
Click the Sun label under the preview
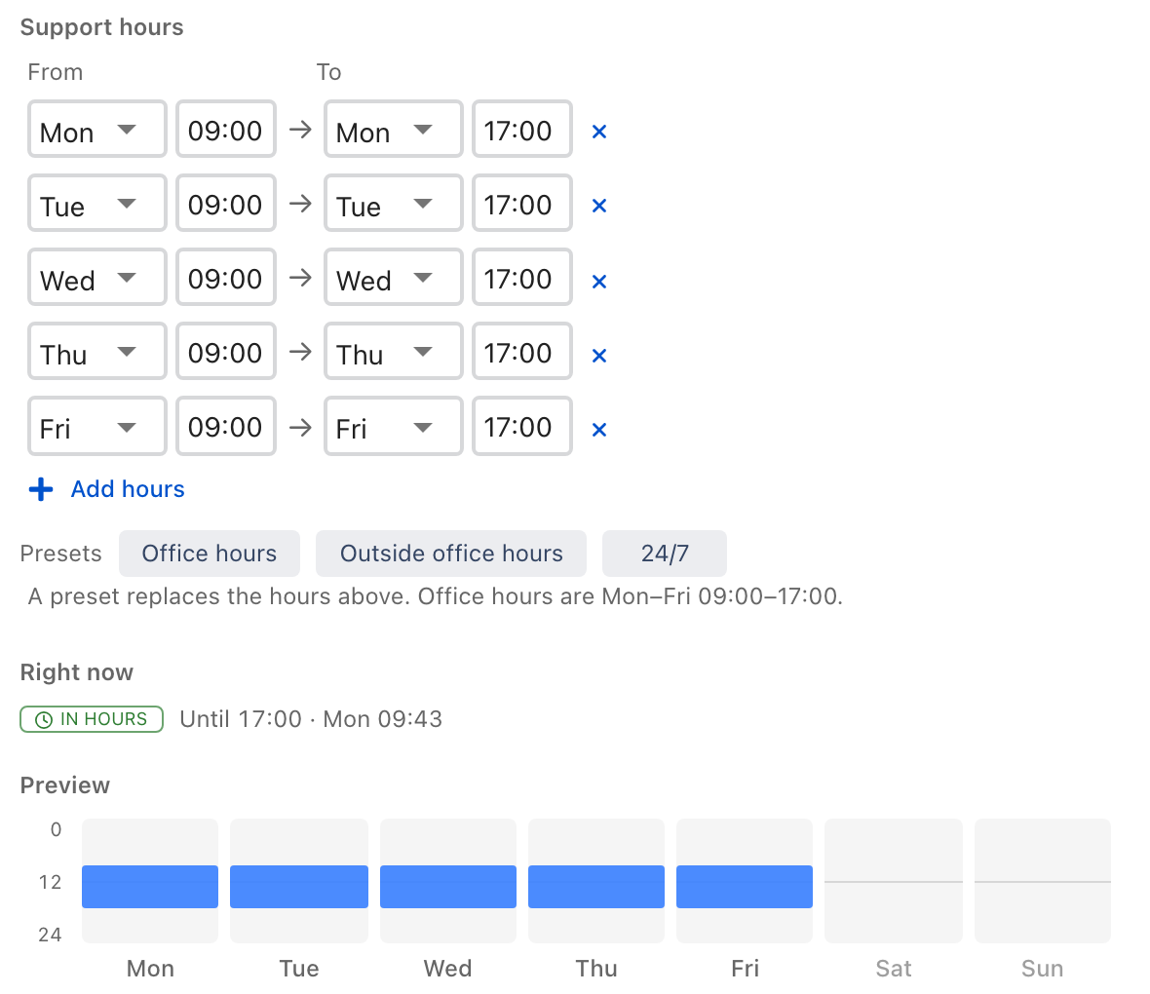coord(1042,969)
